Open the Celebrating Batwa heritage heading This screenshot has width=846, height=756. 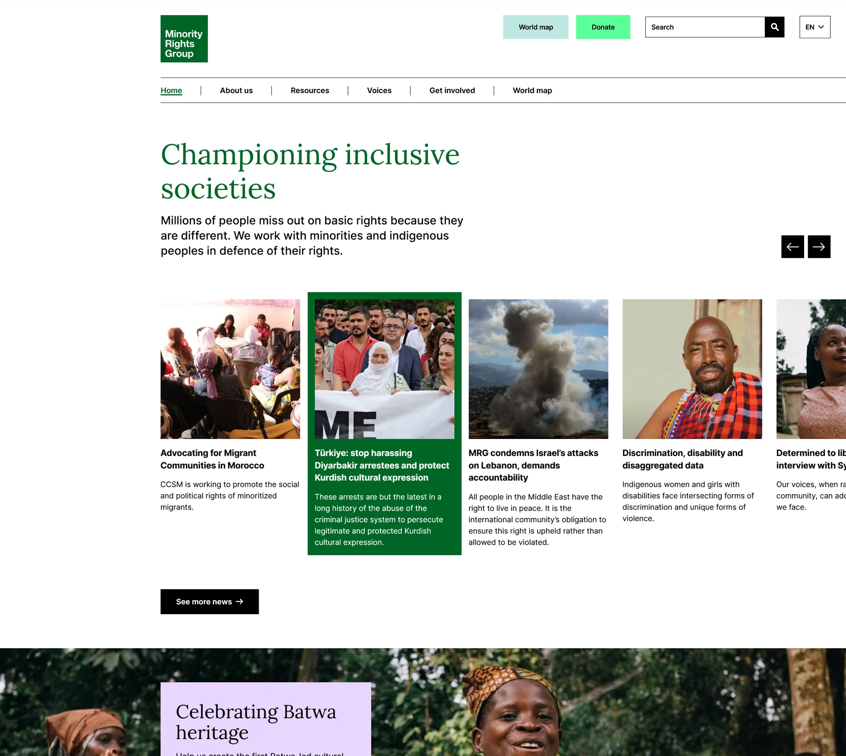point(256,722)
